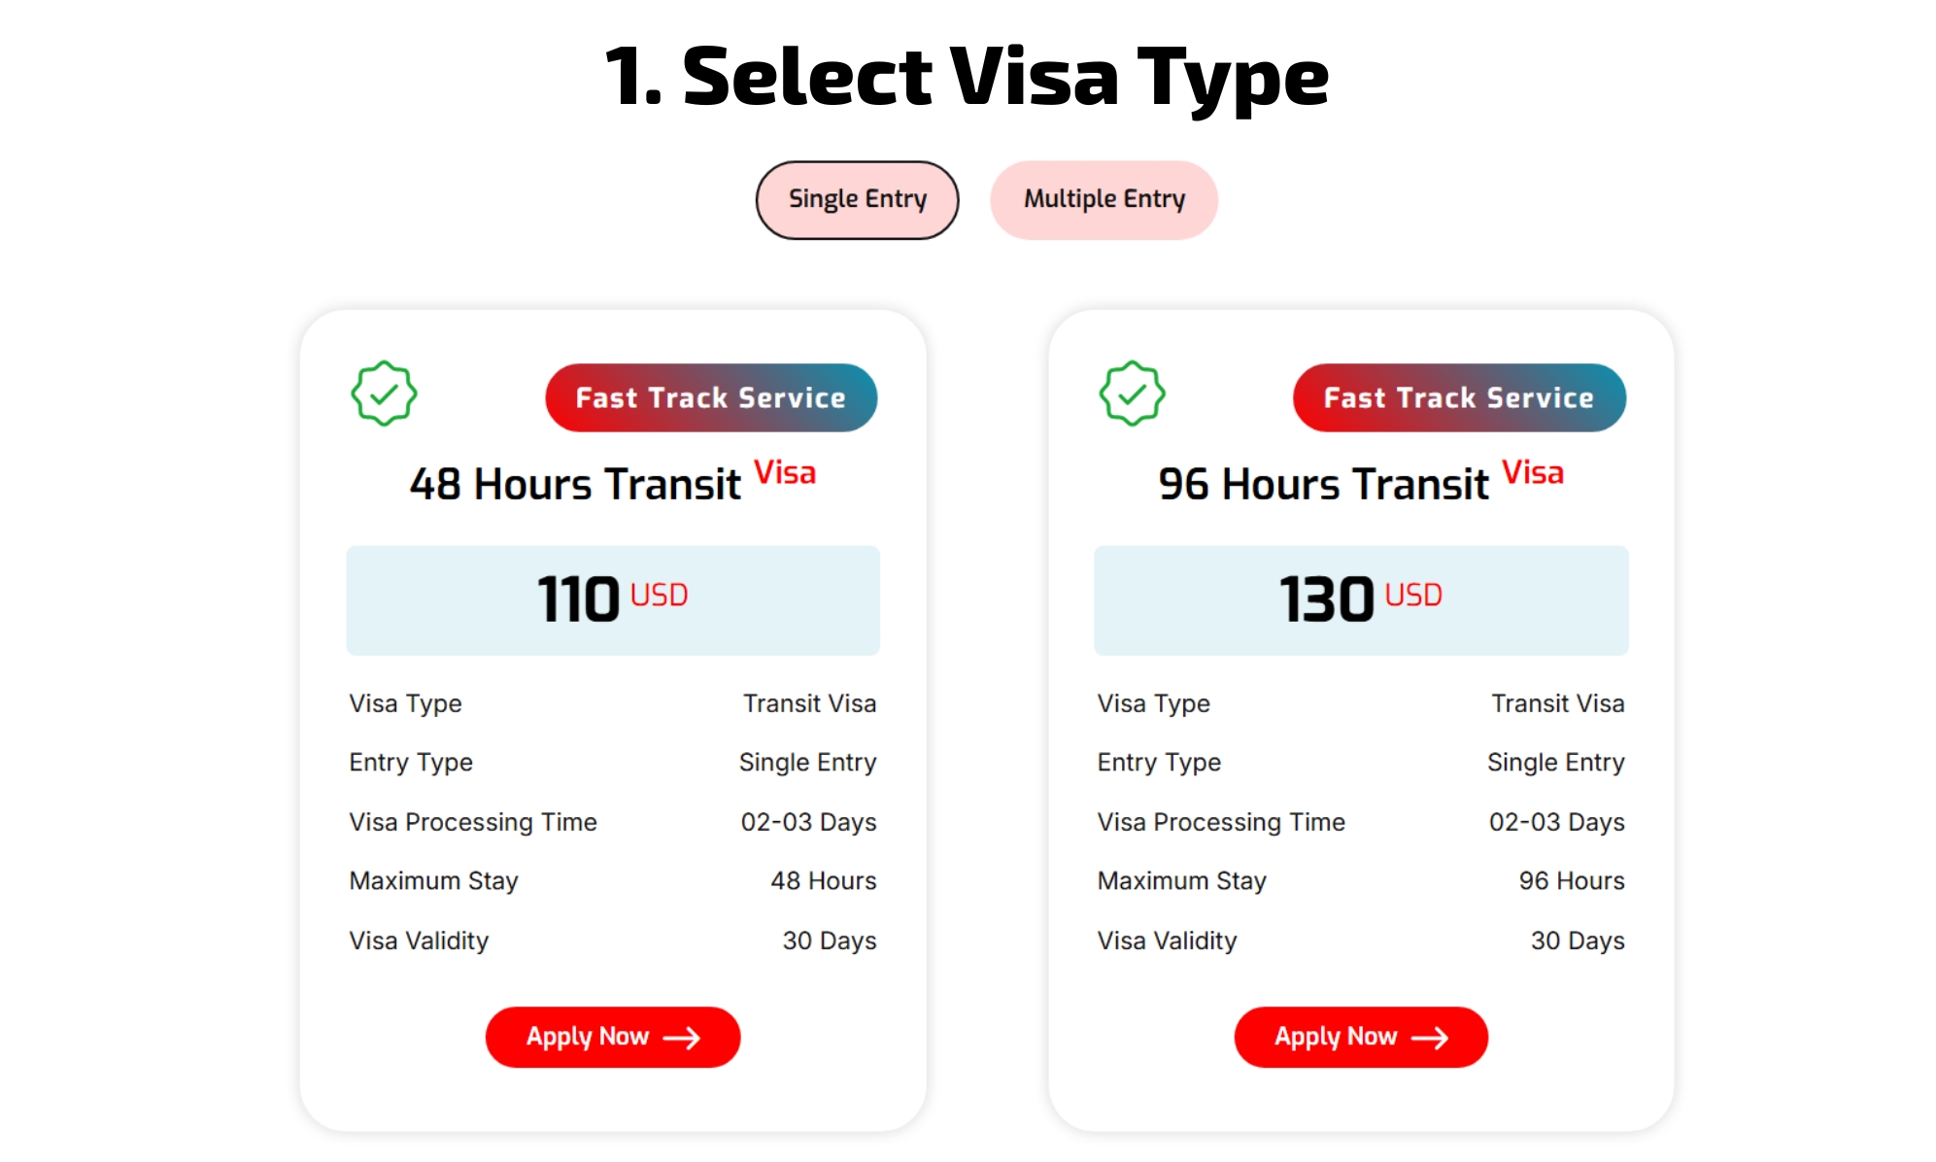Viewport: 1936px width, 1162px height.
Task: Click the Select Visa Type heading
Action: (968, 78)
